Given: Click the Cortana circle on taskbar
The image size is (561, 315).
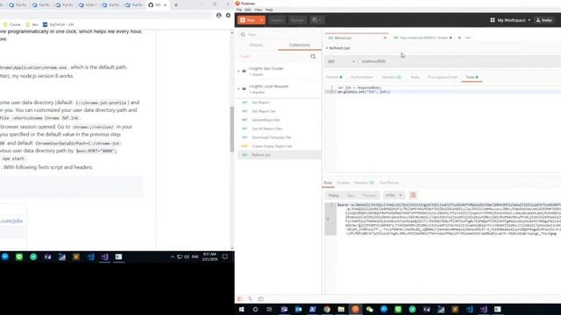Looking at the screenshot, I should (x=255, y=309).
